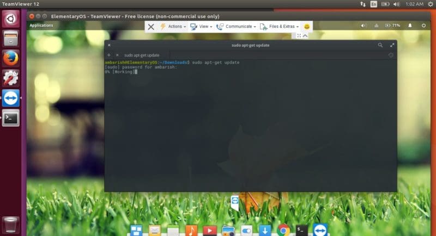Open the Communicate dropdown menu
The width and height of the screenshot is (436, 236).
tap(237, 27)
